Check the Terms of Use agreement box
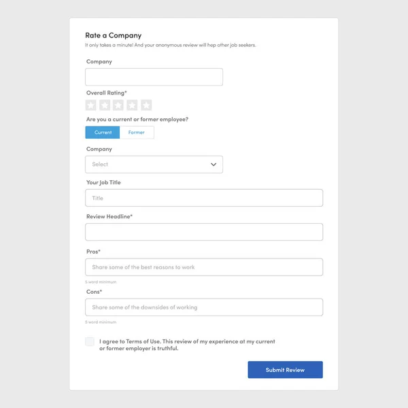 pyautogui.click(x=90, y=341)
